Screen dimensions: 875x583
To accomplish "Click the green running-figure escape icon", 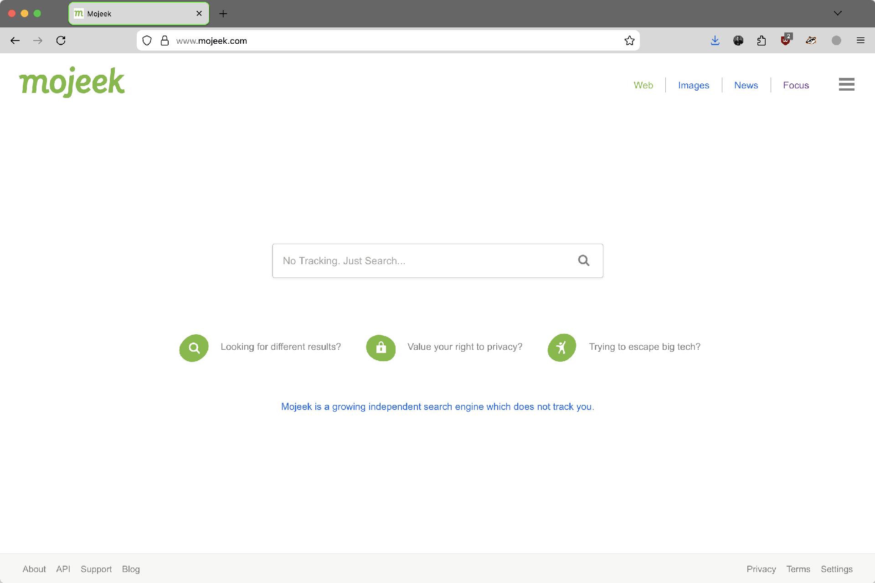I will pyautogui.click(x=561, y=348).
